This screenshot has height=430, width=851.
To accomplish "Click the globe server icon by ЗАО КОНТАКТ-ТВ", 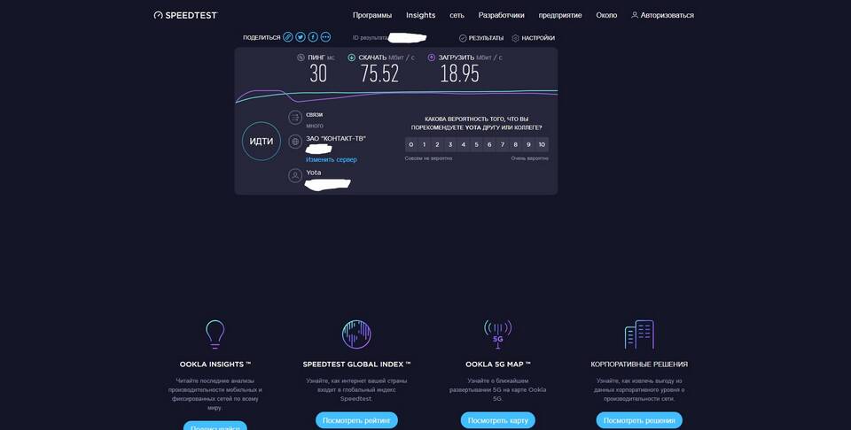I will [x=295, y=142].
